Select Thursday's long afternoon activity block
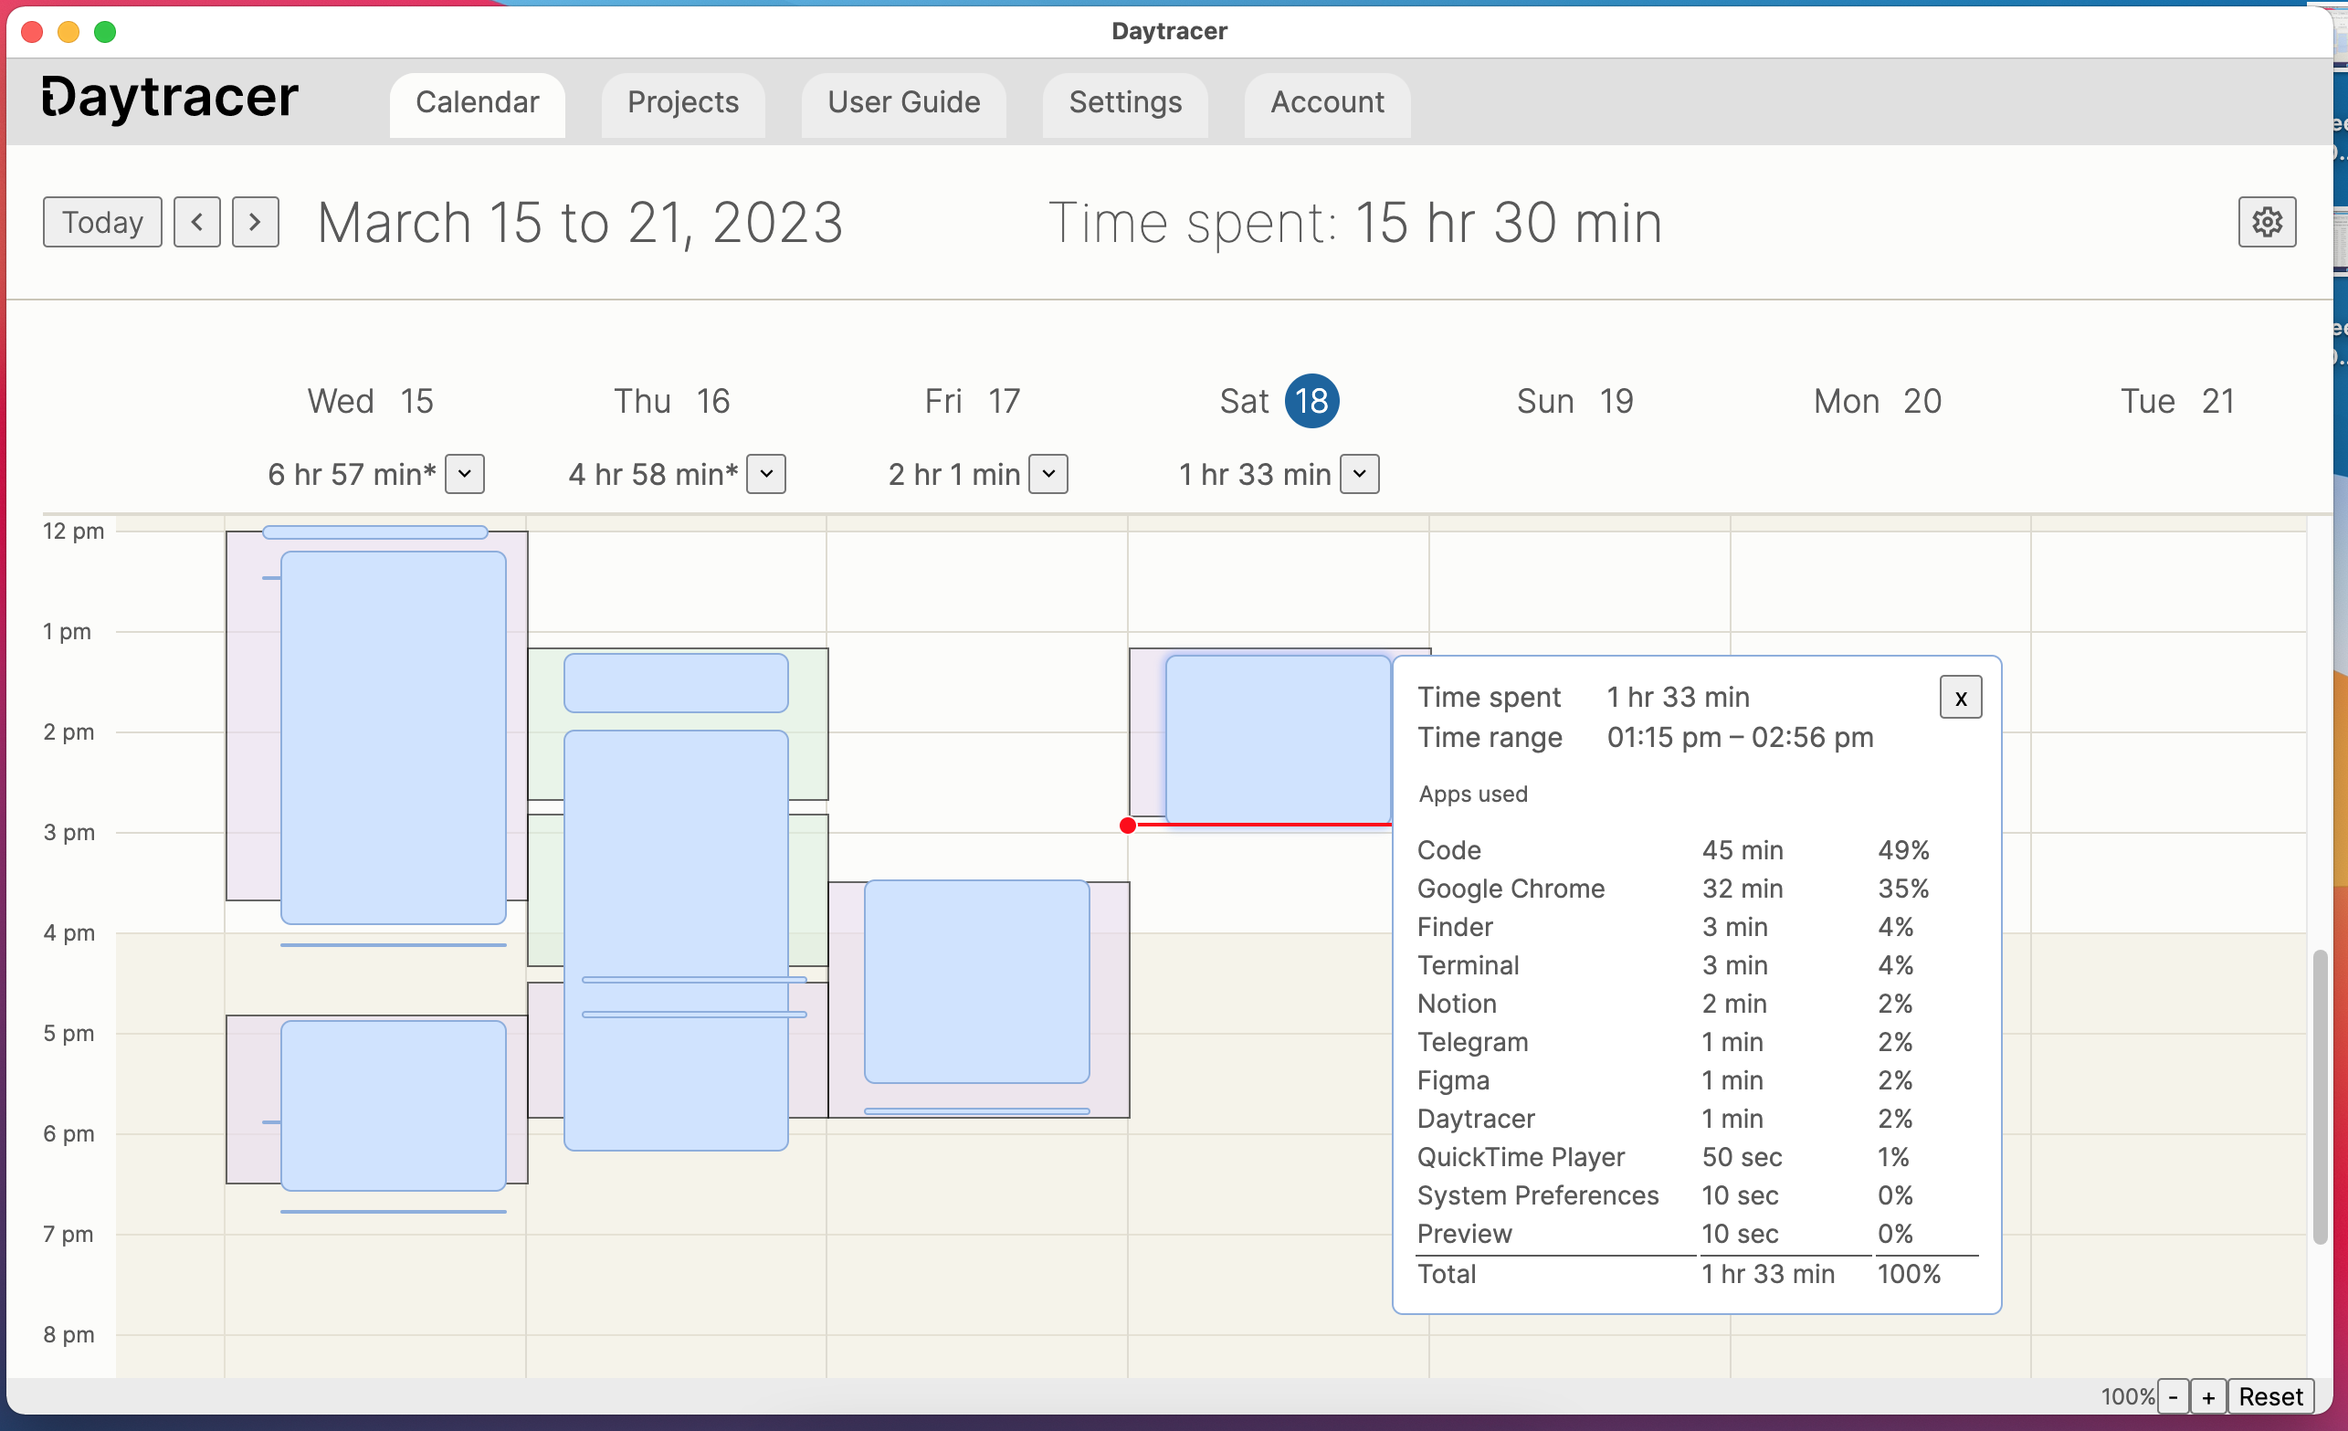This screenshot has width=2348, height=1431. (676, 941)
